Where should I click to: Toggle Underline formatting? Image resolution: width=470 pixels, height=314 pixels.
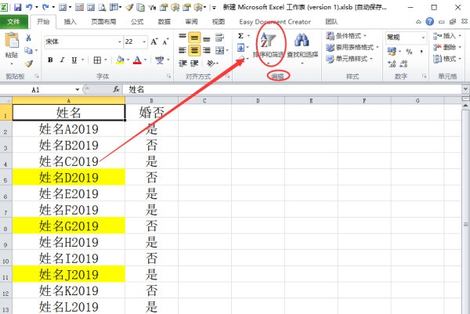coord(74,60)
